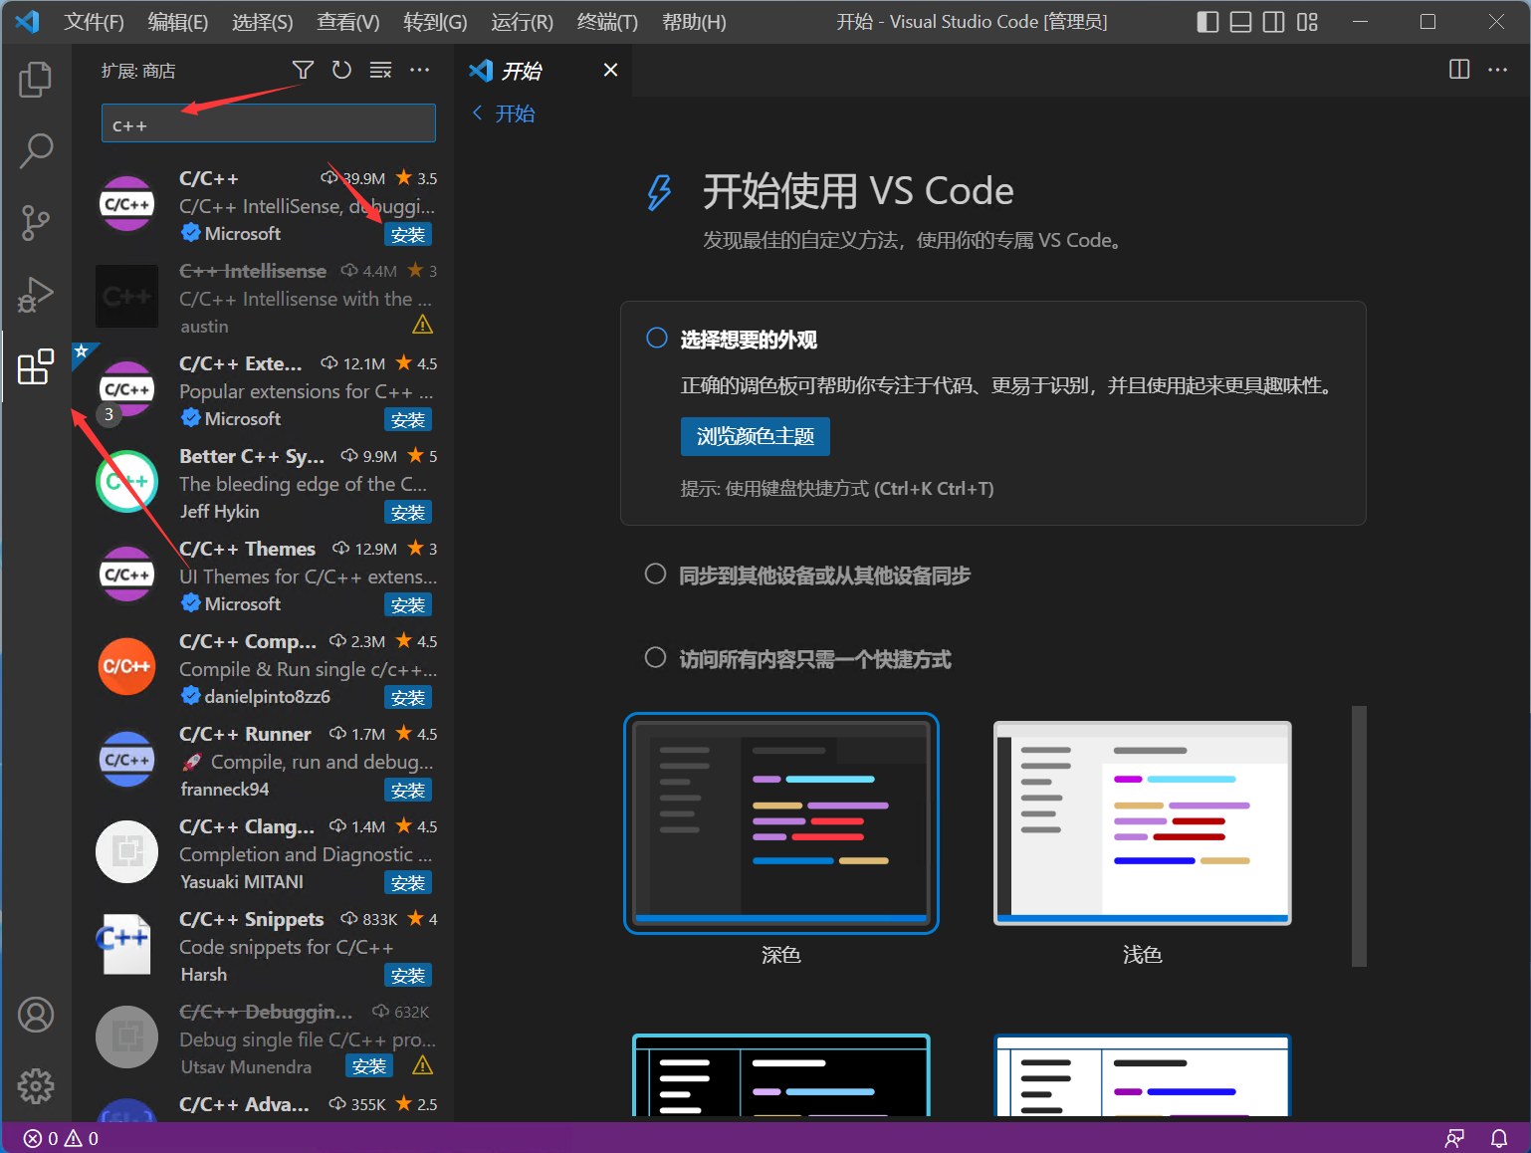The width and height of the screenshot is (1531, 1153).
Task: Click warning icon on C++ Intellisense
Action: coord(422,325)
